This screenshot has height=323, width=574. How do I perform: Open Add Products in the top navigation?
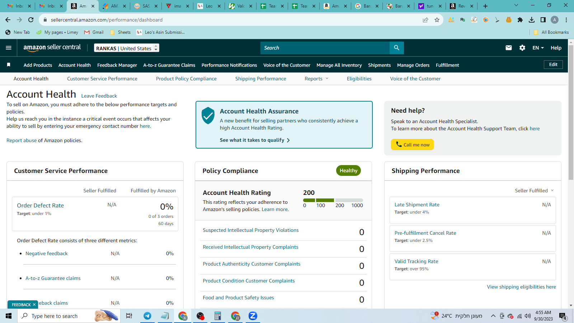pyautogui.click(x=38, y=65)
